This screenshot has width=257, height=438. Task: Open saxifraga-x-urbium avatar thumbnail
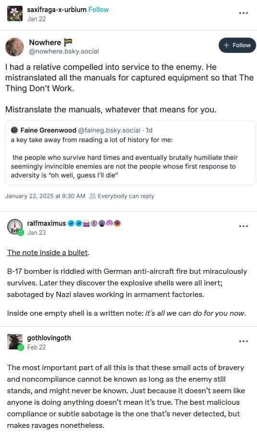[15, 13]
